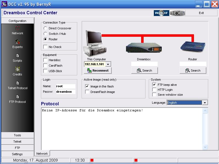Click the login Name field root
The height and width of the screenshot is (164, 219).
pyautogui.click(x=66, y=86)
